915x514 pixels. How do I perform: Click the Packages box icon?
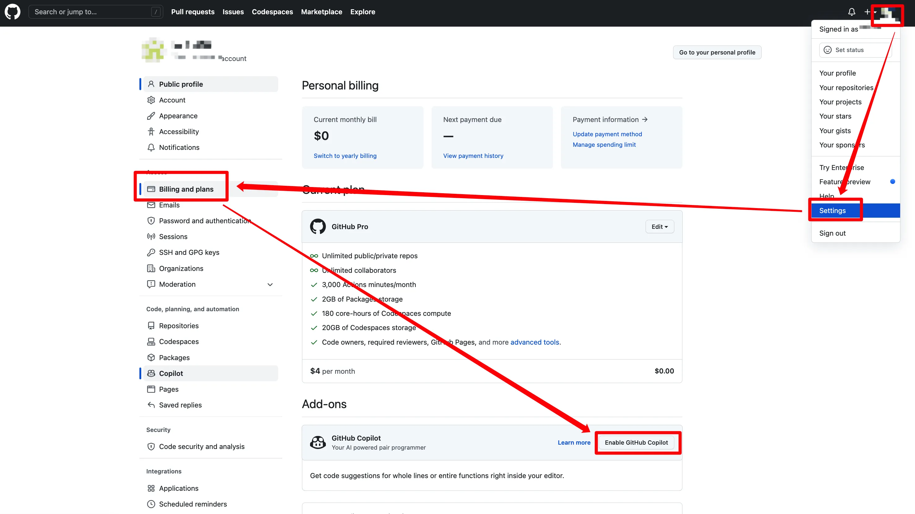(151, 357)
